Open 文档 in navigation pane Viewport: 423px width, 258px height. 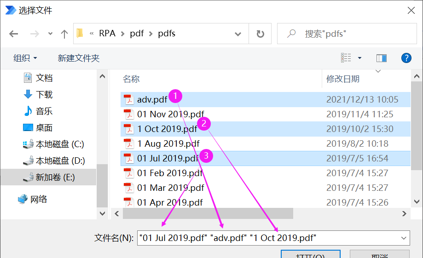coord(44,78)
